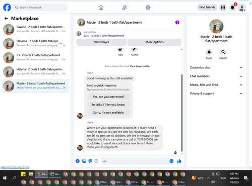The width and height of the screenshot is (252, 186).
Task: Click the chat scrollbar thumb
Action: click(x=181, y=113)
